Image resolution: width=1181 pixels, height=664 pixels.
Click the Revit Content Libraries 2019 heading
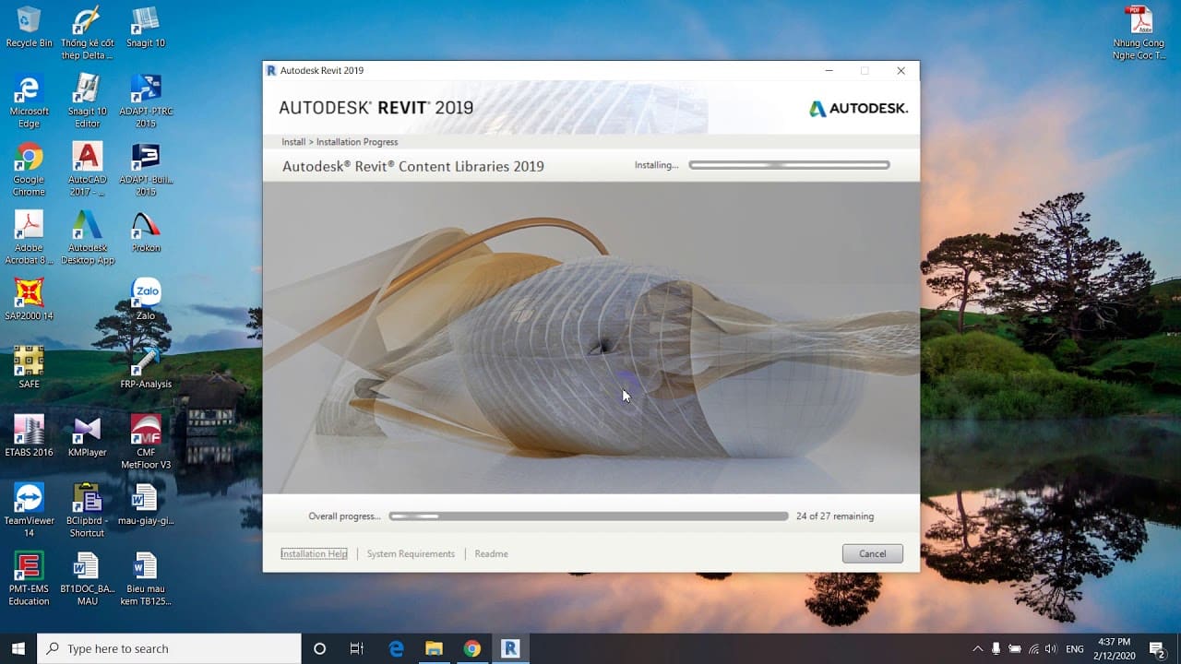[x=412, y=166]
